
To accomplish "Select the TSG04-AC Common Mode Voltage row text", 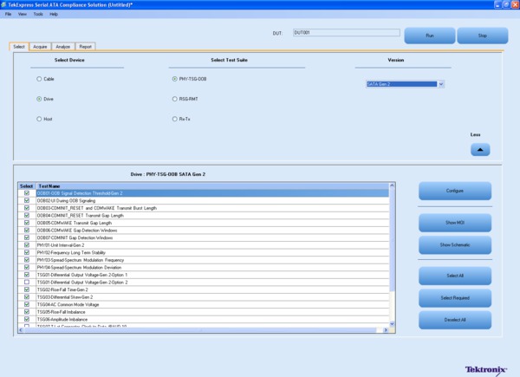I will coord(68,304).
